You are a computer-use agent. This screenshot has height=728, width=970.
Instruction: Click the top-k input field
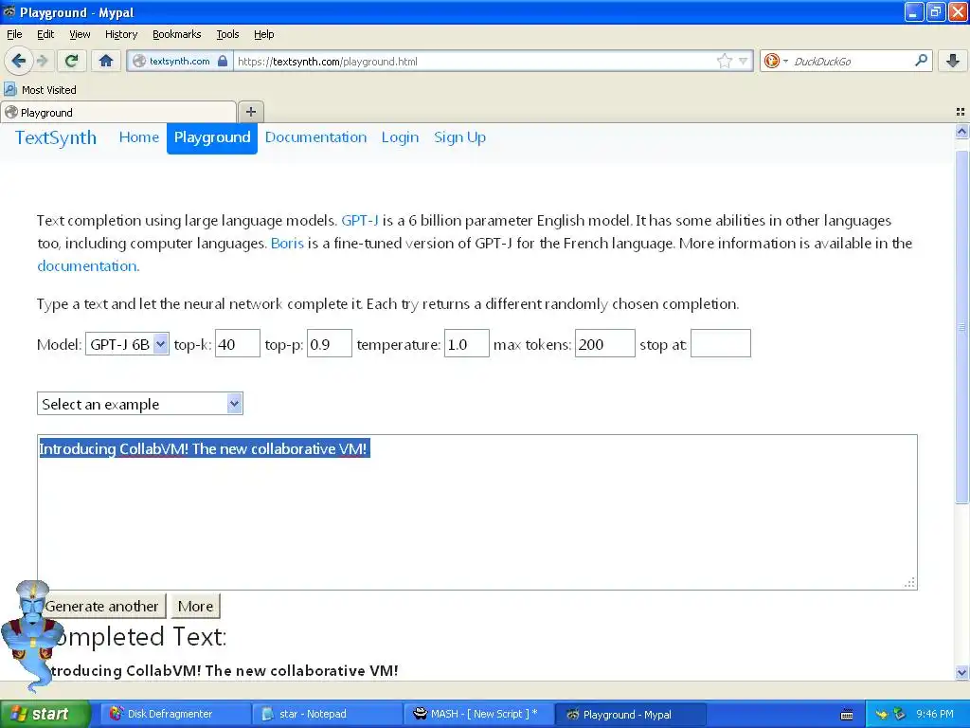pos(238,343)
